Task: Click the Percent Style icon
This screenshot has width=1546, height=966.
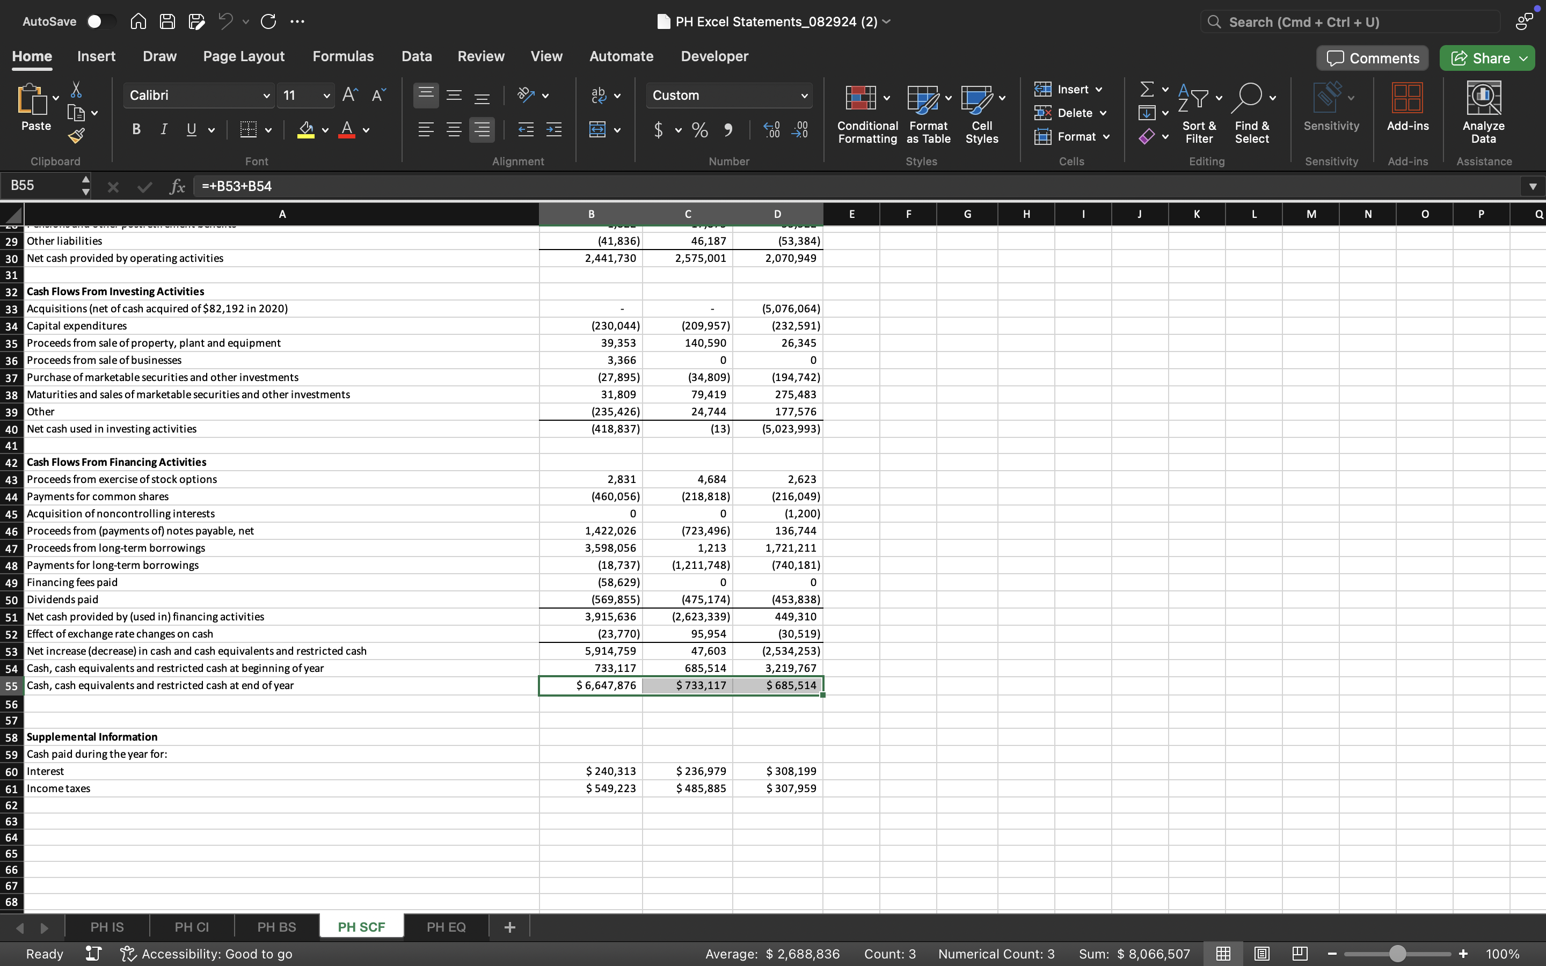Action: pos(699,130)
